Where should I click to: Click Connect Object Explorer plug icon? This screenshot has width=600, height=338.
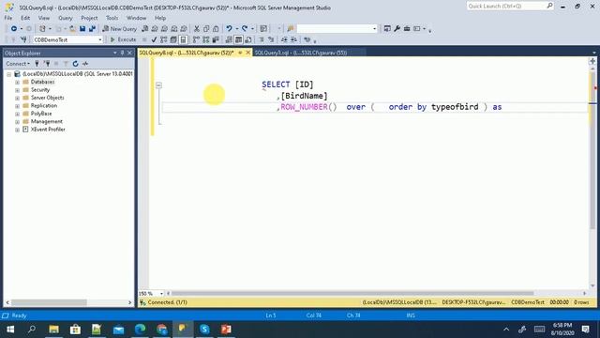click(x=37, y=64)
